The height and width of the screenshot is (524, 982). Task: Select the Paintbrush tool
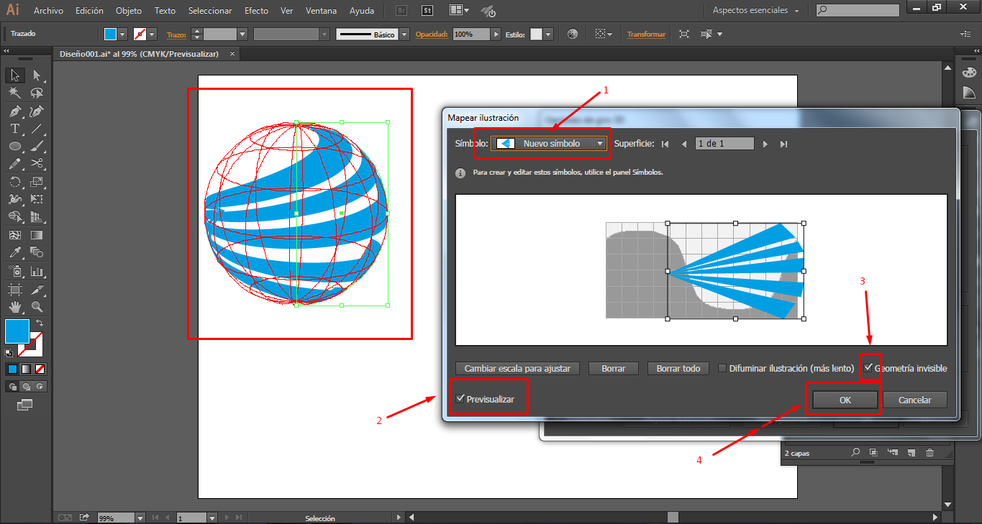(37, 147)
